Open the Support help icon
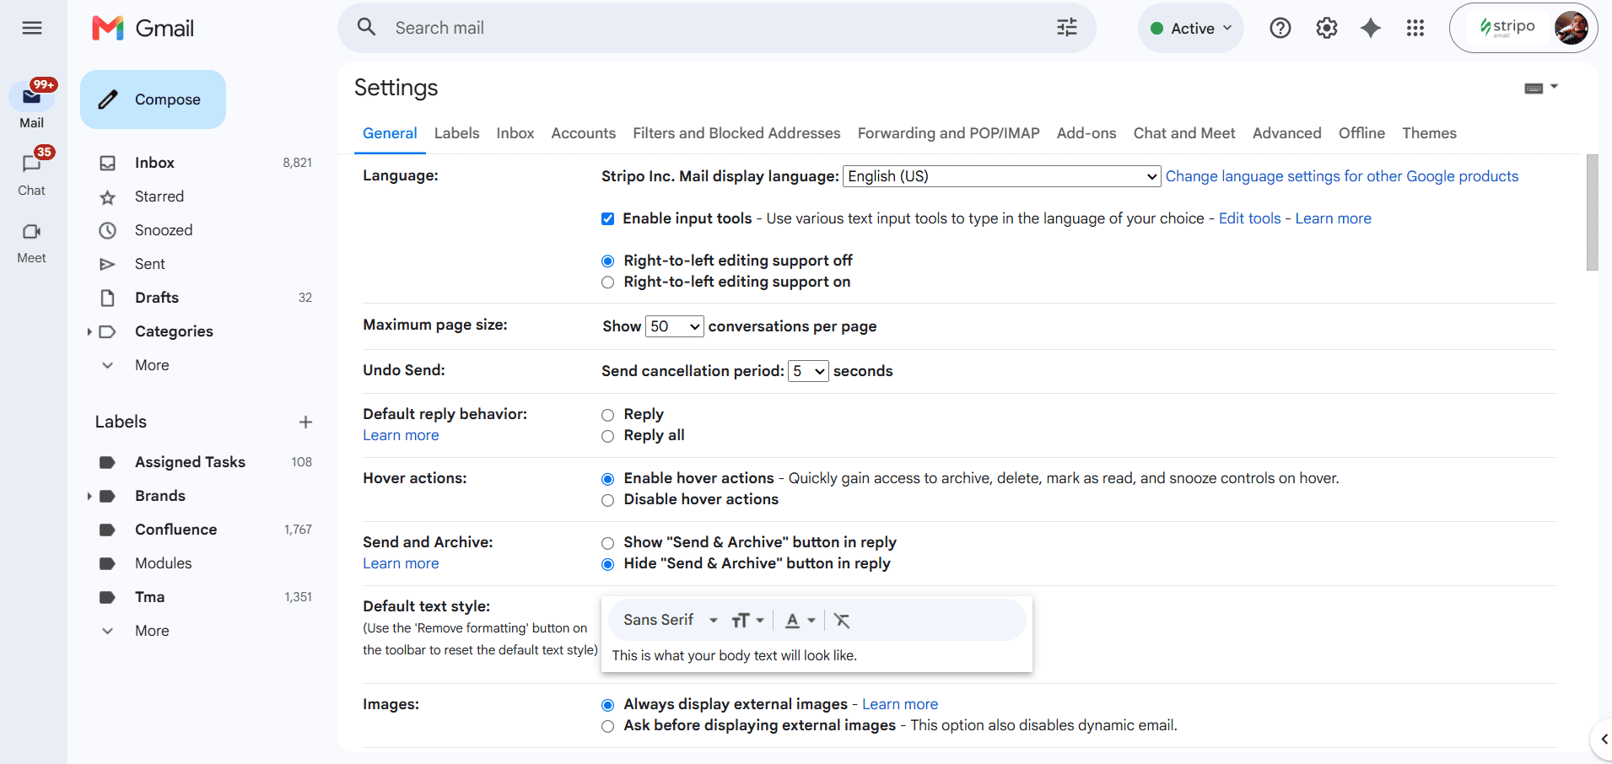1612x764 pixels. click(1280, 28)
